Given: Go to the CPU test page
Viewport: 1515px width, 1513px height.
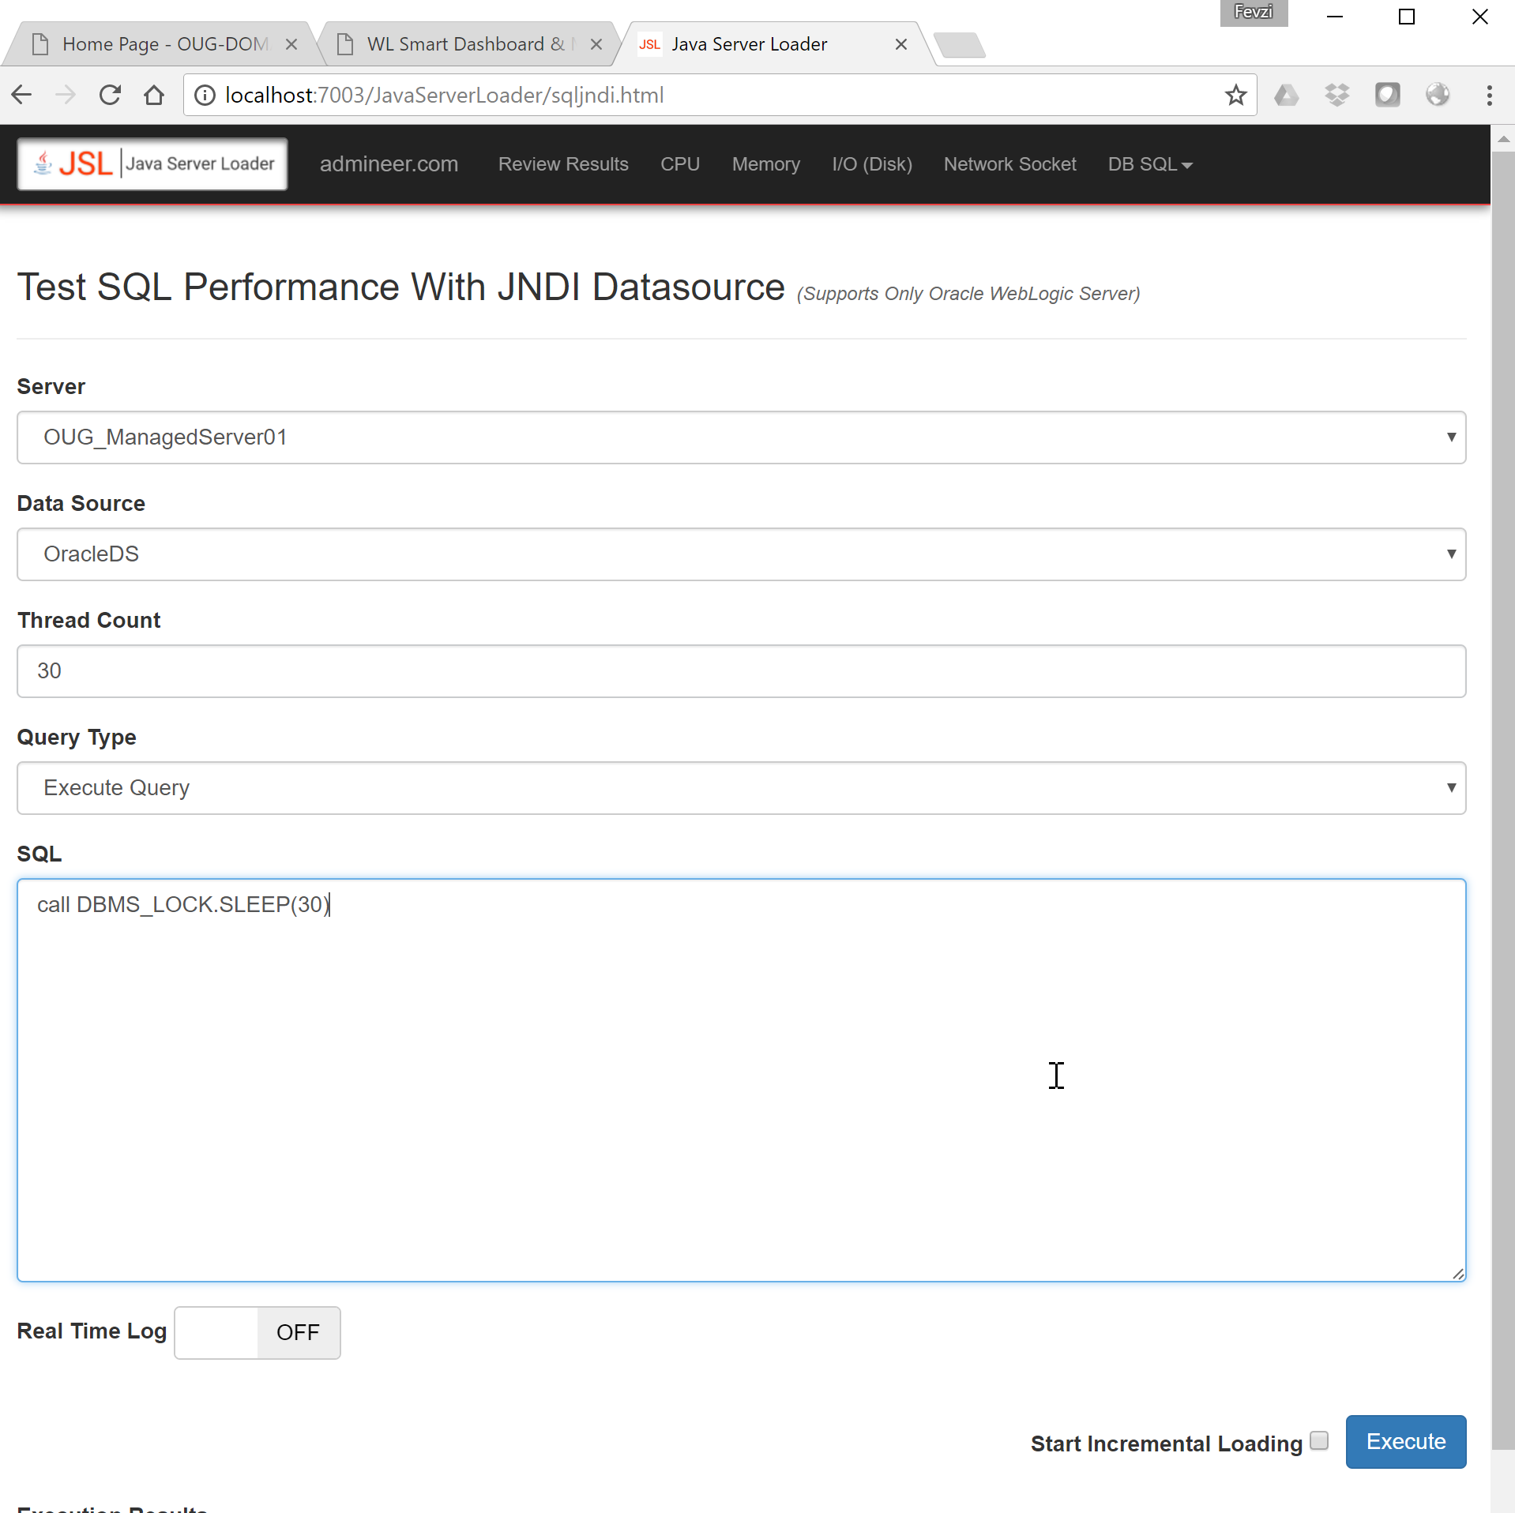Looking at the screenshot, I should pyautogui.click(x=680, y=163).
